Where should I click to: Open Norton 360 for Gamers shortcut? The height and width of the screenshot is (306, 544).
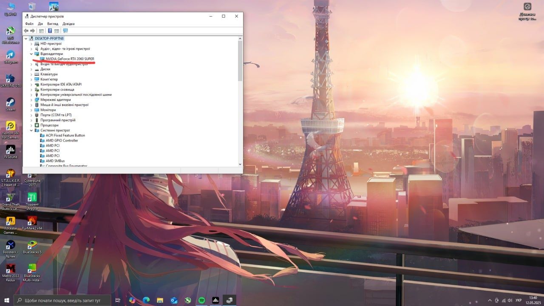pos(11,130)
